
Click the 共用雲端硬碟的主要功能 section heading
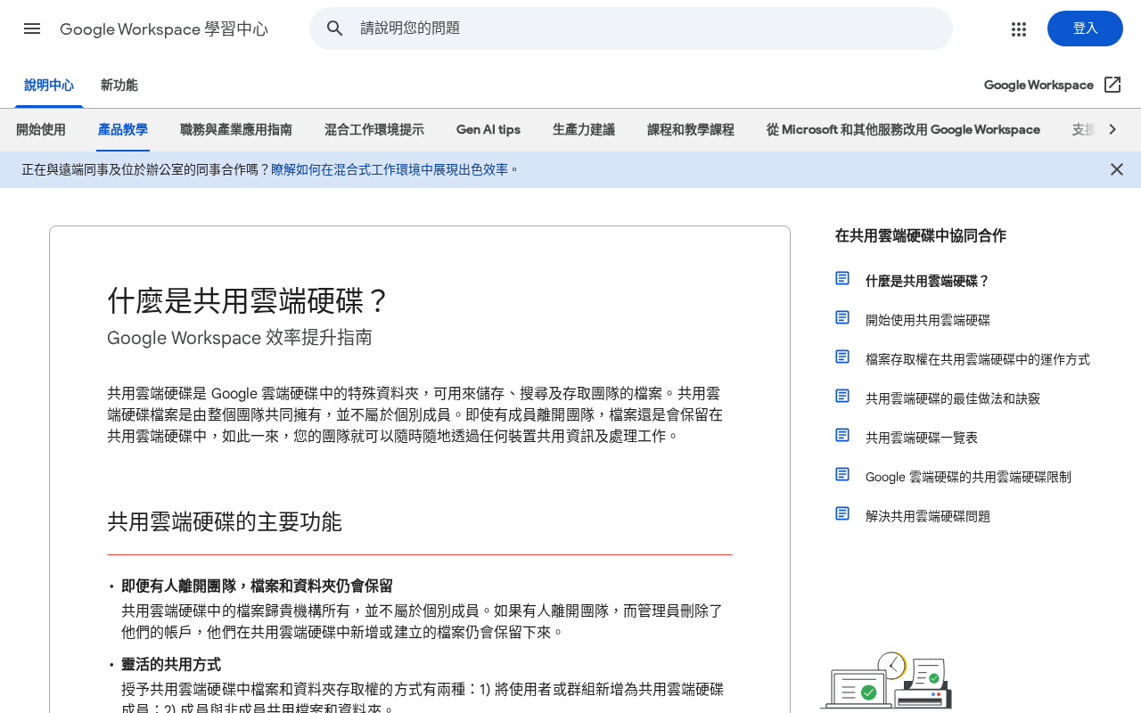[x=225, y=521]
